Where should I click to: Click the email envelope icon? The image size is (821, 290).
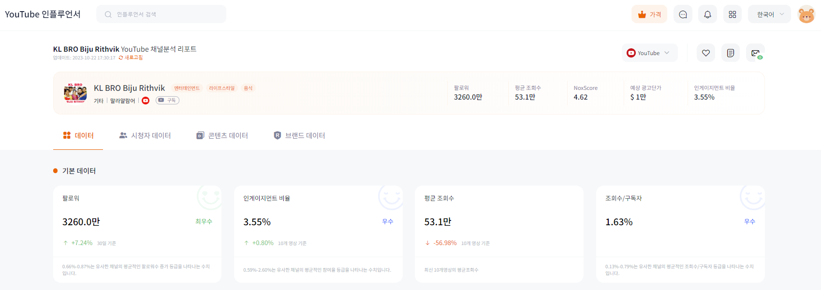[x=755, y=53]
